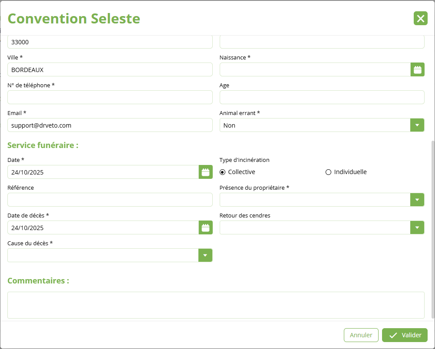Select Individuelle incineration type
The height and width of the screenshot is (349, 435).
[x=329, y=172]
